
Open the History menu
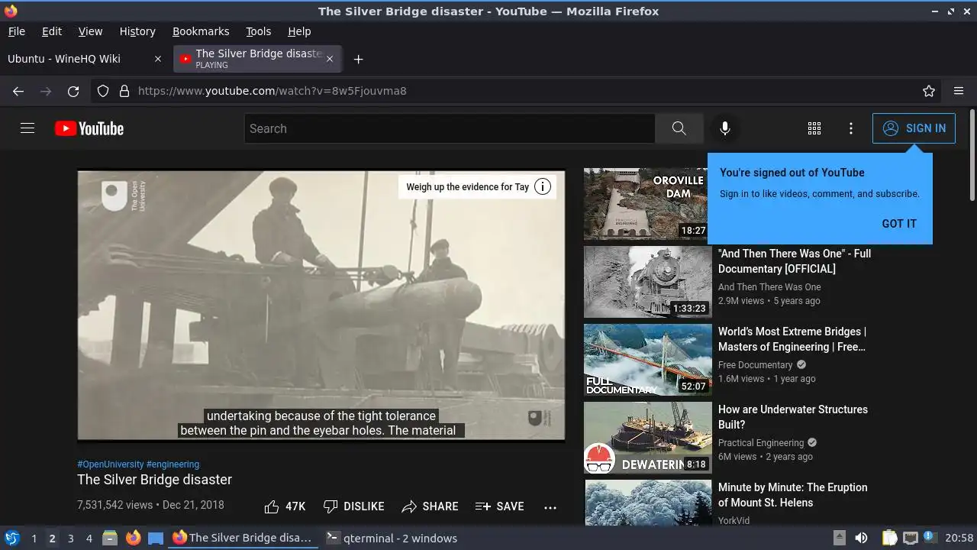[x=137, y=31]
